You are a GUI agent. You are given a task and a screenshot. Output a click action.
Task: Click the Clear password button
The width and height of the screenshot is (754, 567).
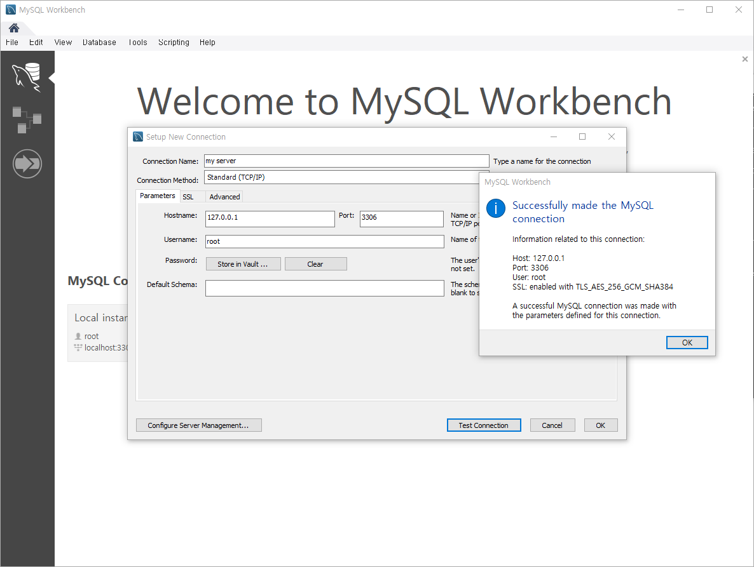tap(315, 264)
